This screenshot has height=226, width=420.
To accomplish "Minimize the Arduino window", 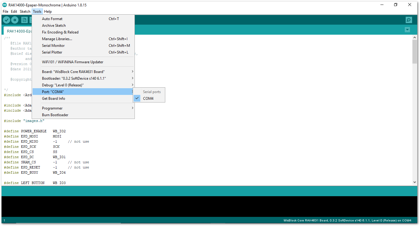I will (382, 5).
